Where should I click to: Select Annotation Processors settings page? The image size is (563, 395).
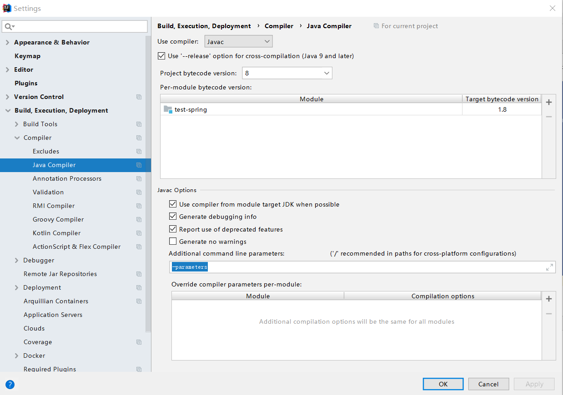click(x=67, y=178)
